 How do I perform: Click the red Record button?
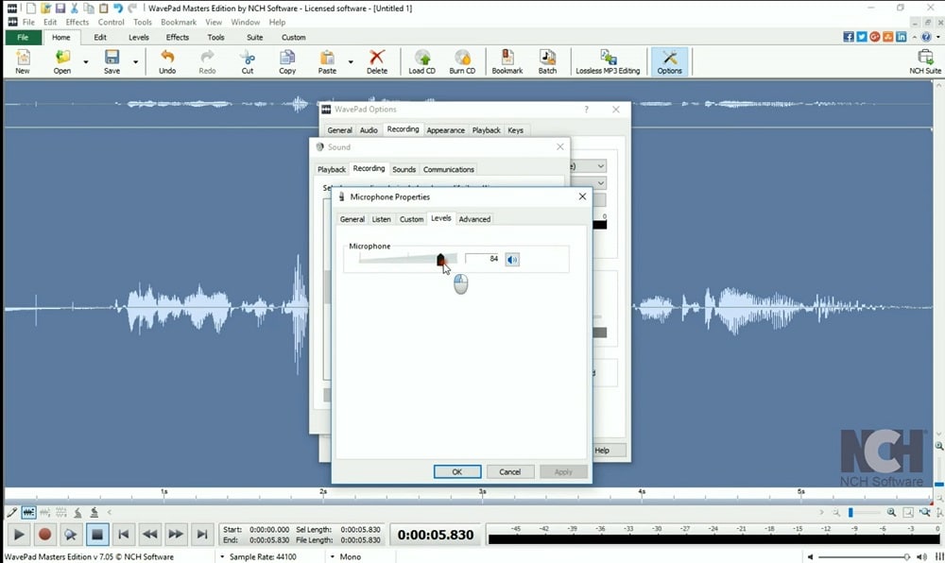[44, 534]
